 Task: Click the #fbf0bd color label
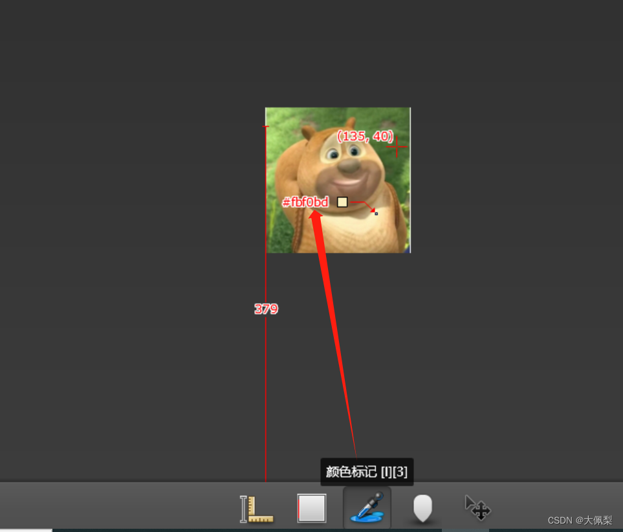pyautogui.click(x=305, y=203)
